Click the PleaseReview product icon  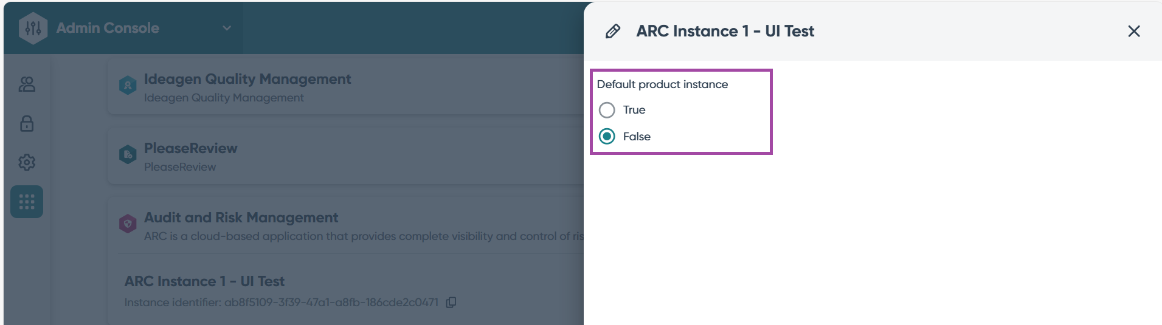pyautogui.click(x=128, y=155)
